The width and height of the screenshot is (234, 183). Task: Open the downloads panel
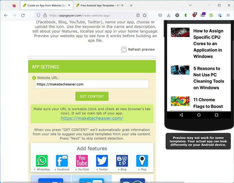[168, 15]
